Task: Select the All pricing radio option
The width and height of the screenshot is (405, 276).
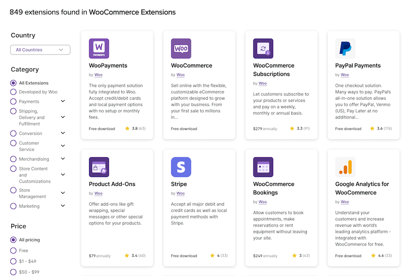Action: (13, 240)
